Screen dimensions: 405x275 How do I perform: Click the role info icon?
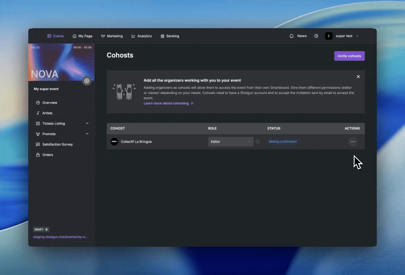point(258,141)
